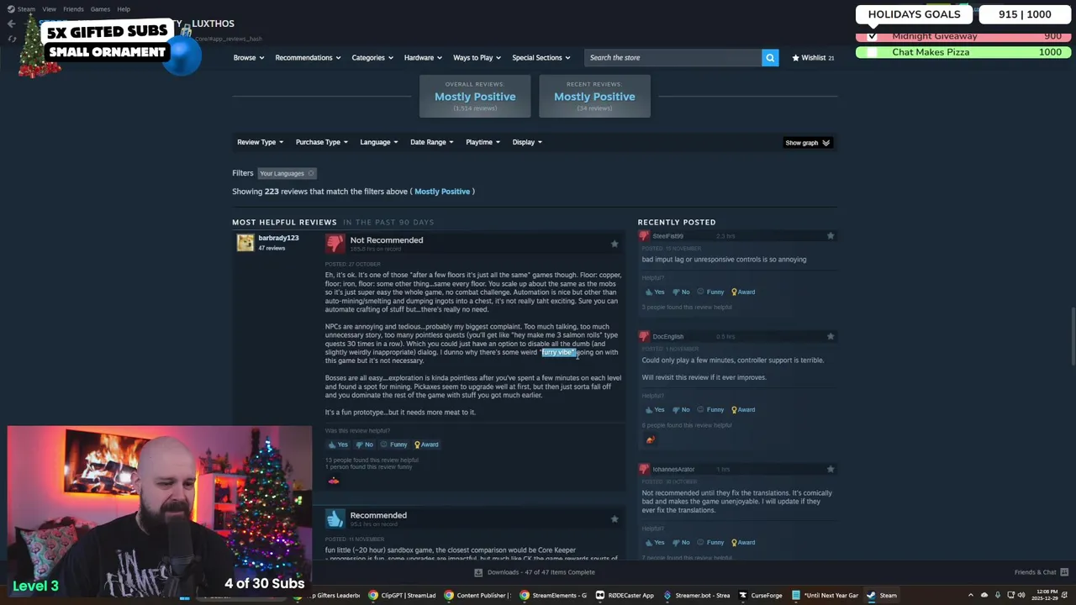
Task: Click the store search magnifier button
Action: point(770,57)
